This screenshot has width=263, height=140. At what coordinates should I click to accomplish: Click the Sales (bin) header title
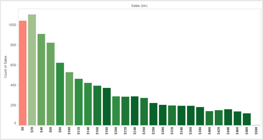[139, 6]
